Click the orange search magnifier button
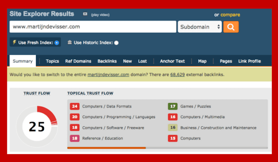The width and height of the screenshot is (278, 162). pyautogui.click(x=231, y=27)
